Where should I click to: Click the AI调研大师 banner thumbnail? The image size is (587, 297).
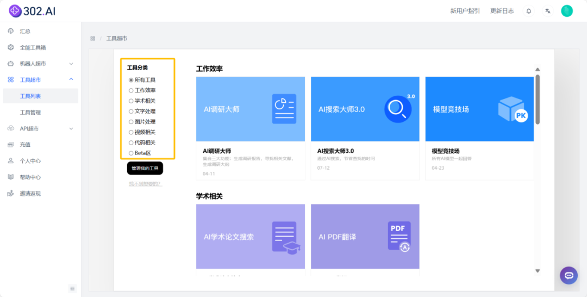tap(251, 109)
